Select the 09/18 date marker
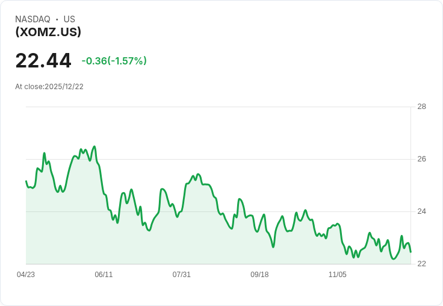The width and height of the screenshot is (443, 306). [259, 275]
